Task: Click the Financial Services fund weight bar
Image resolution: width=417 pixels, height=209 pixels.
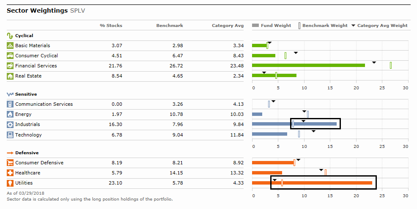Action: point(308,65)
